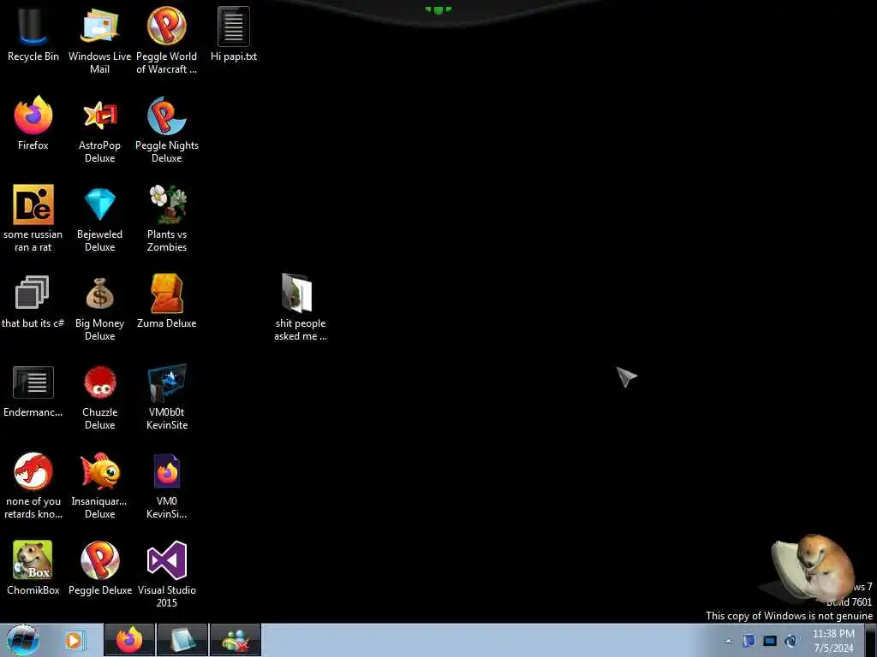Switch to notepad-like taskbar window button
This screenshot has height=657, width=877.
coord(182,640)
